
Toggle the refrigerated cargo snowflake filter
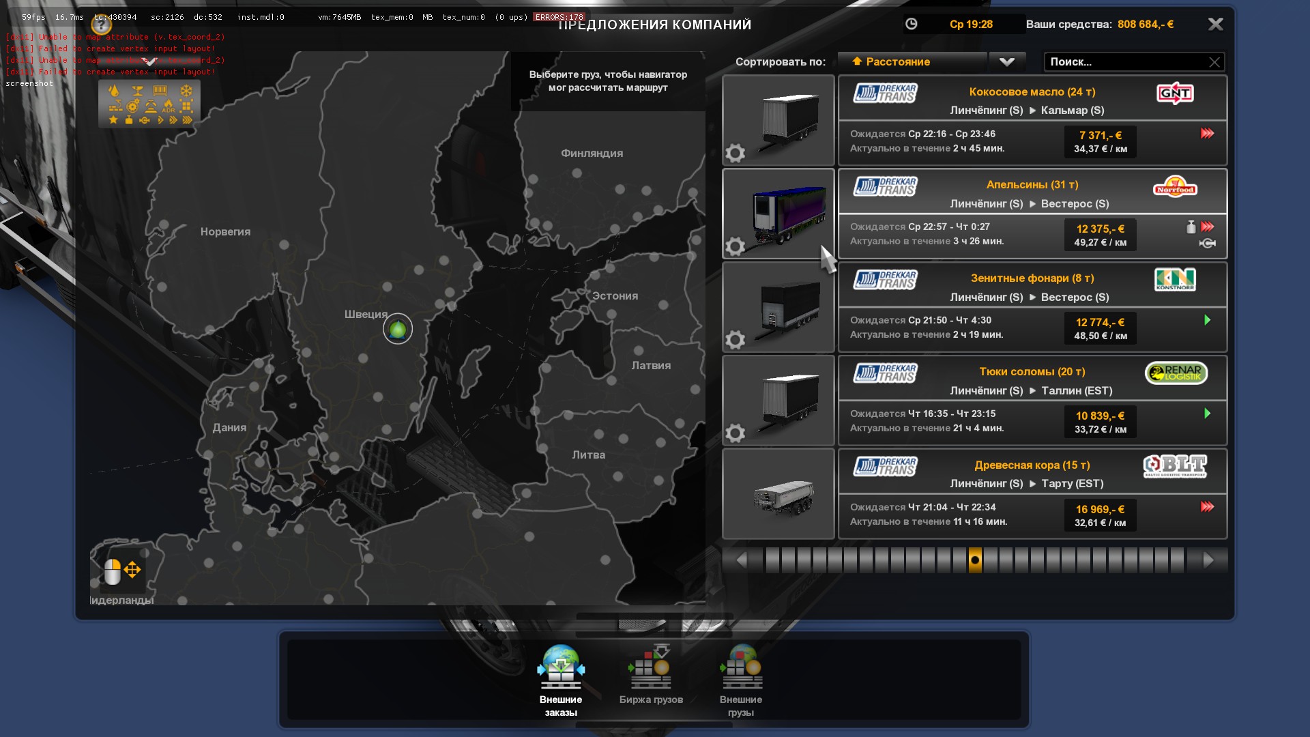[186, 91]
